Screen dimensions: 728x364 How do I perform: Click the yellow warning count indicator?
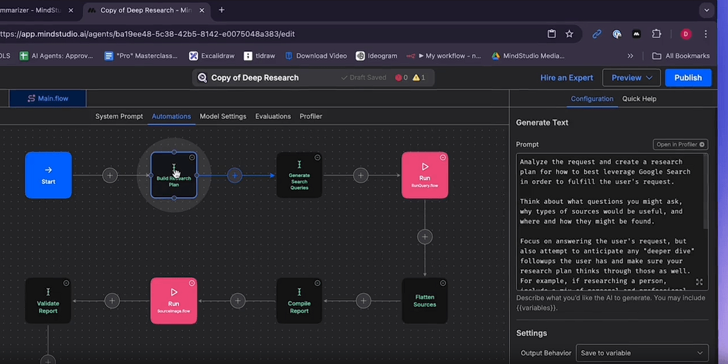click(x=419, y=78)
